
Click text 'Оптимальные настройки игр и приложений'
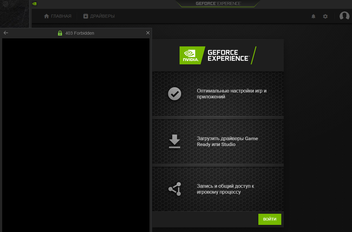coord(231,94)
